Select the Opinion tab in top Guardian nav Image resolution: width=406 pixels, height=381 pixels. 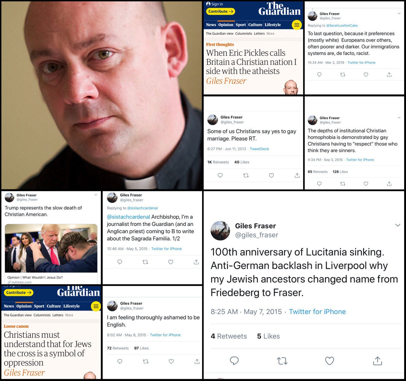(226, 25)
